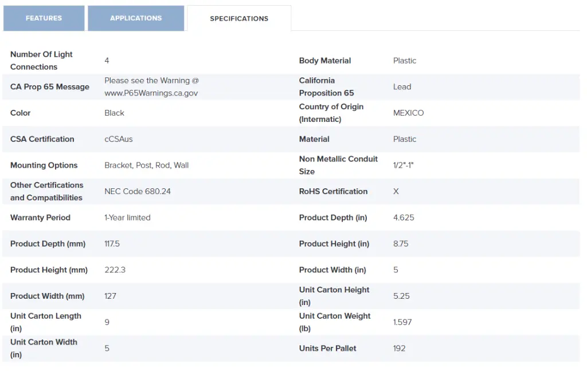Click the Color value 'Black'
The width and height of the screenshot is (587, 372).
coord(114,113)
